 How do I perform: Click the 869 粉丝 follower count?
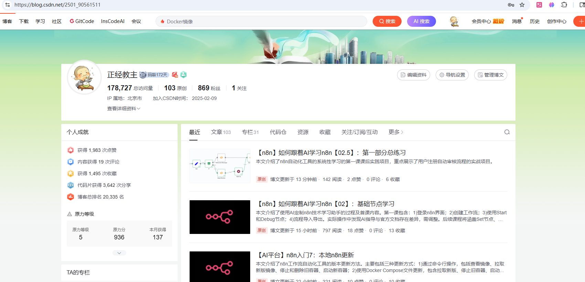coord(209,88)
